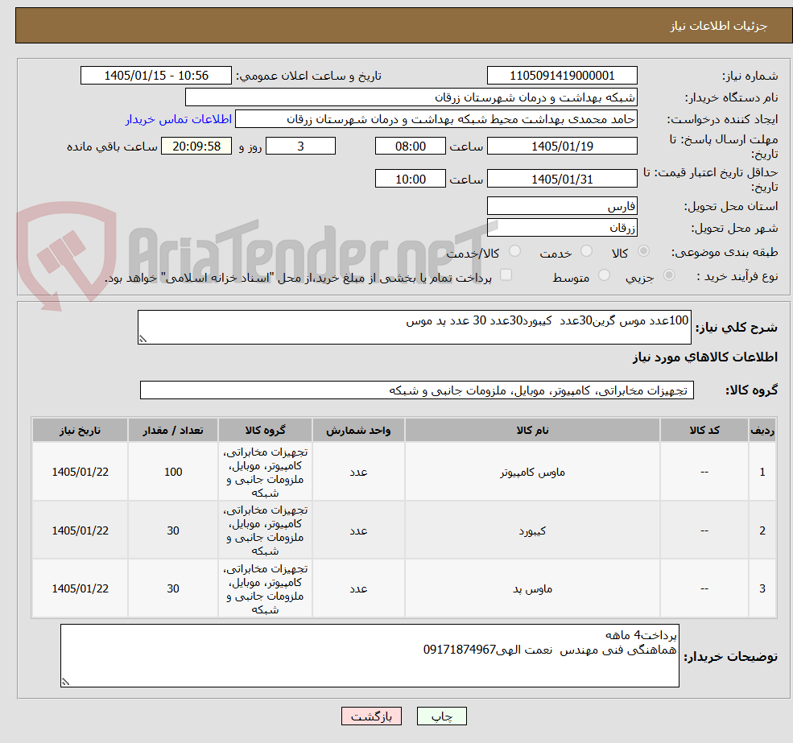The image size is (793, 743).
Task: Toggle the اسناد خزانه اسلامی payment checkbox
Action: tap(506, 274)
